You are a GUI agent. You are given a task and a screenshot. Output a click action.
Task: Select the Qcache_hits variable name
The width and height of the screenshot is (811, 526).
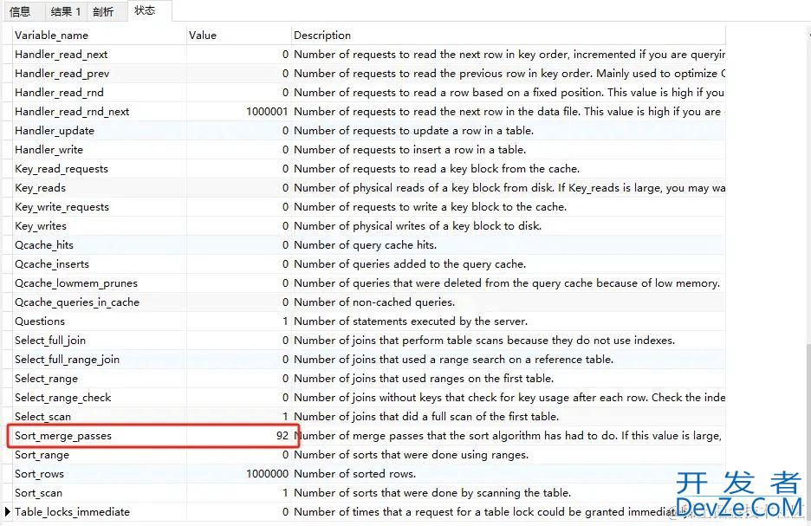click(44, 245)
